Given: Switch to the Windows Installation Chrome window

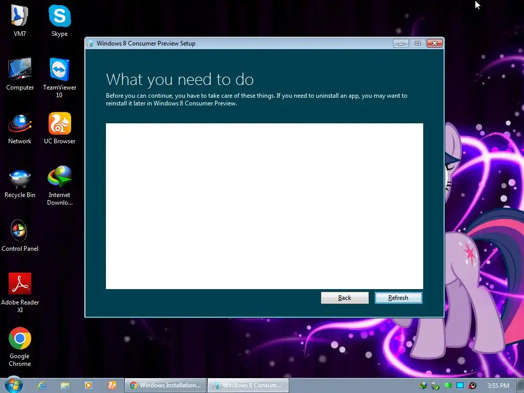Looking at the screenshot, I should (165, 385).
